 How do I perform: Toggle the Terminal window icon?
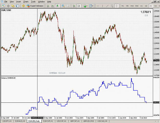click(x=18, y=6)
